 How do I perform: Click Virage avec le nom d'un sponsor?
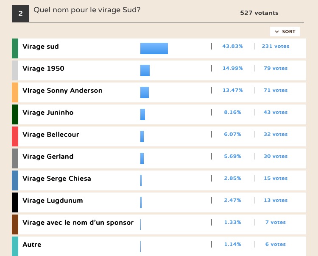[78, 223]
